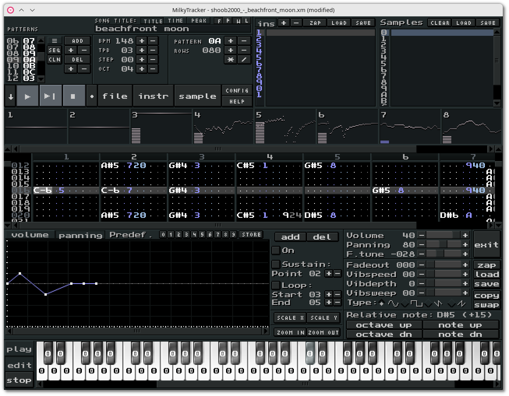
Task: Switch to the PEAK display tab
Action: tap(199, 21)
